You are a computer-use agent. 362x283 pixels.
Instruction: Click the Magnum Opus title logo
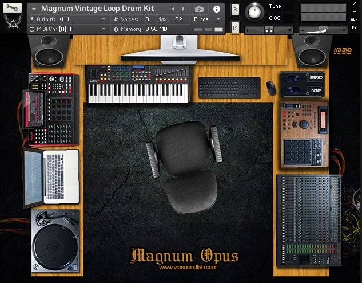(x=184, y=256)
